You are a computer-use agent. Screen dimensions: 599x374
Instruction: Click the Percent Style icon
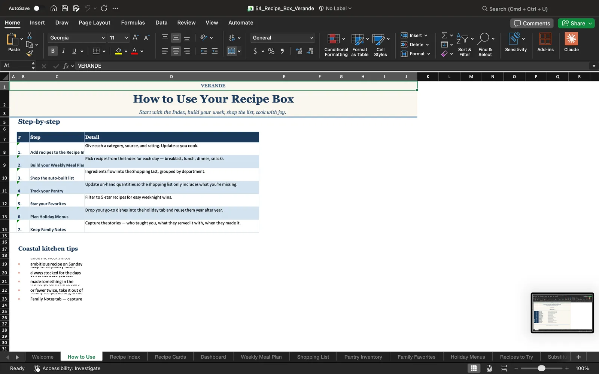tap(271, 51)
